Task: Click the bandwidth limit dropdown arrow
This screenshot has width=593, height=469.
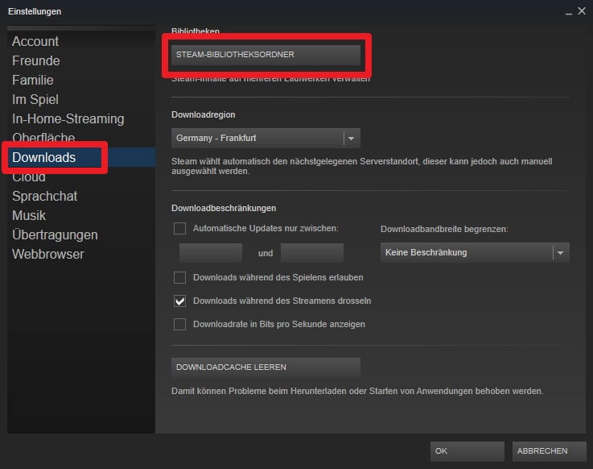Action: pyautogui.click(x=561, y=253)
